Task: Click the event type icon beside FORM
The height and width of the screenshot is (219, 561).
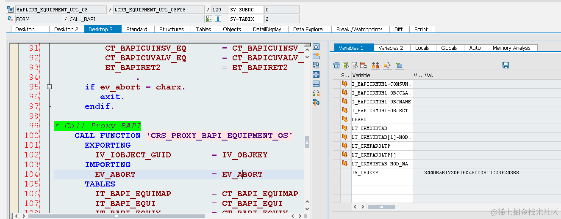Action: pos(11,19)
